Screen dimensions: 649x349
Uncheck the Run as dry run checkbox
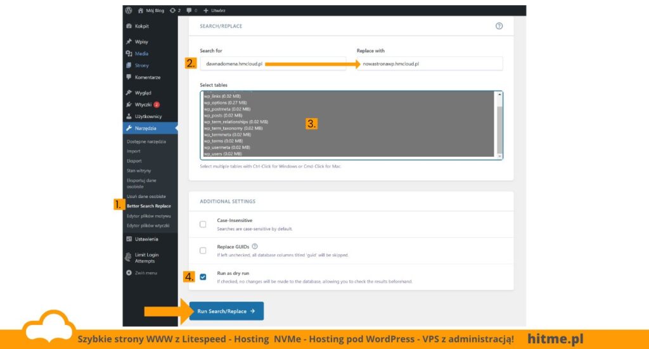203,277
